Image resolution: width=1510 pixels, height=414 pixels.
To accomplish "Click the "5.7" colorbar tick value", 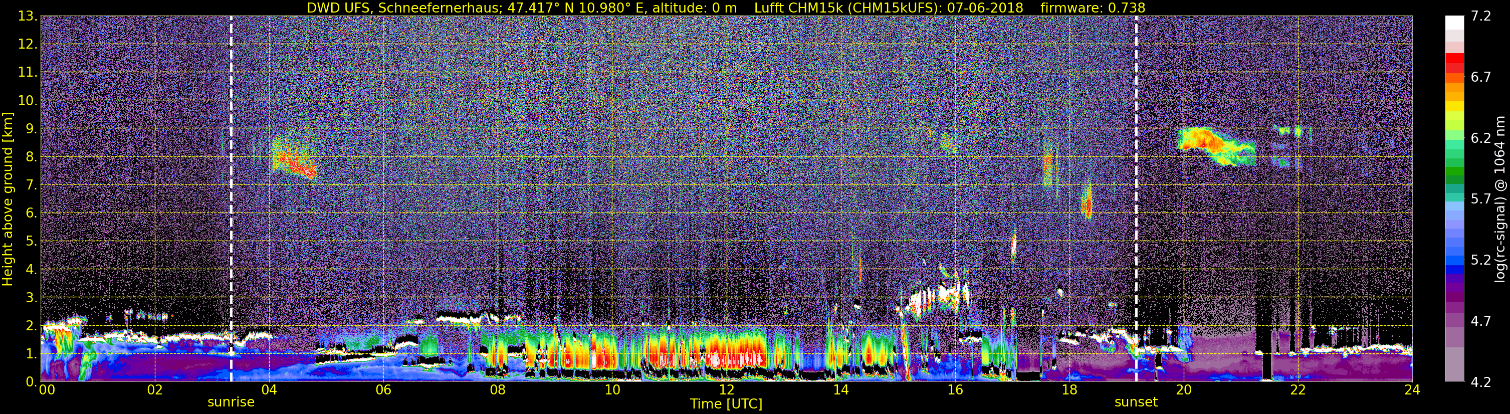I will [x=1481, y=199].
